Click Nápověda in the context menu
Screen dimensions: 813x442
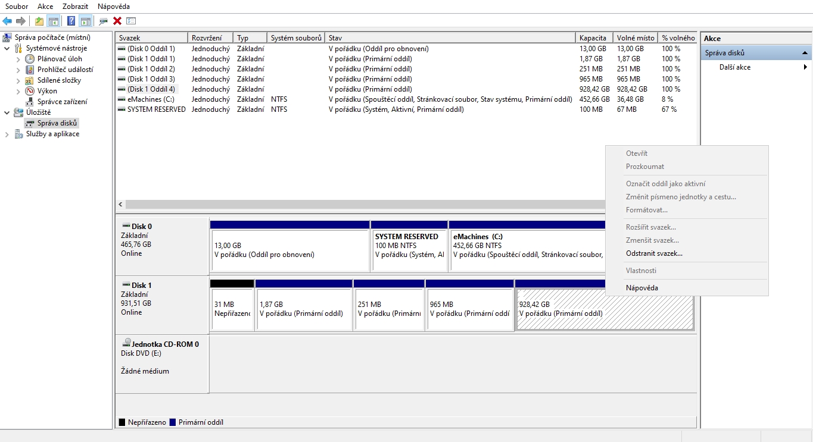641,288
